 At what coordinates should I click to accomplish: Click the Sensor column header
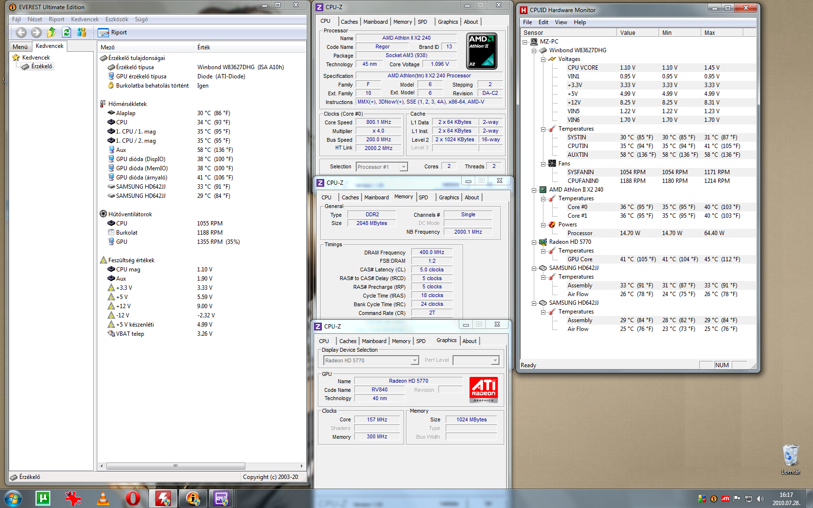click(x=569, y=32)
